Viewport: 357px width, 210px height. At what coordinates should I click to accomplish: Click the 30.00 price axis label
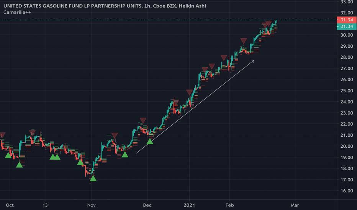pos(347,35)
